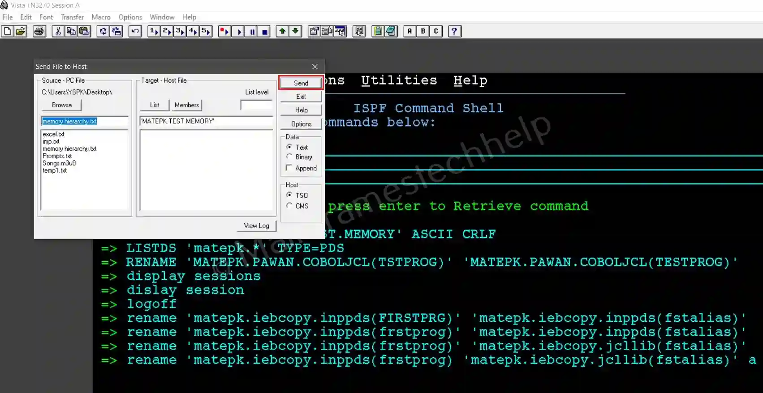Click the Cut scissors icon

[x=58, y=31]
